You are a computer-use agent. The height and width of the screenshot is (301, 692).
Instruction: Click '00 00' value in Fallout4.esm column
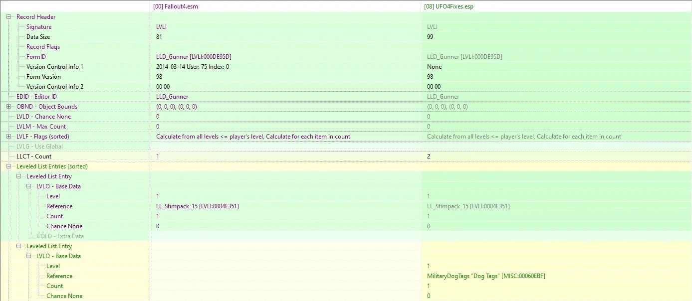tap(163, 87)
